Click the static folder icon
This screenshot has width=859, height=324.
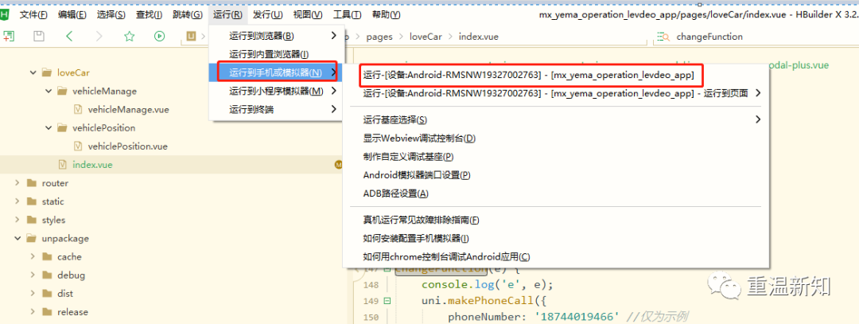click(32, 201)
